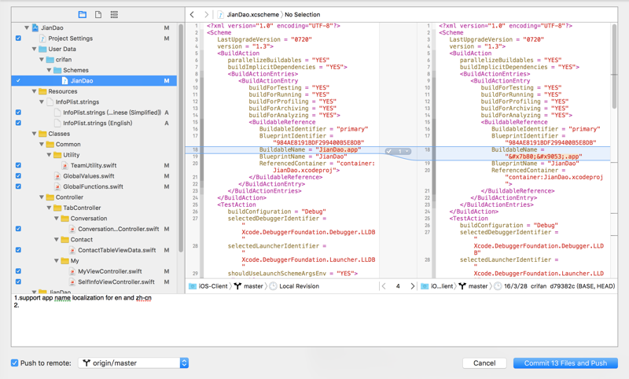Open the change marker dropdown arrow
The height and width of the screenshot is (379, 629).
(x=407, y=151)
